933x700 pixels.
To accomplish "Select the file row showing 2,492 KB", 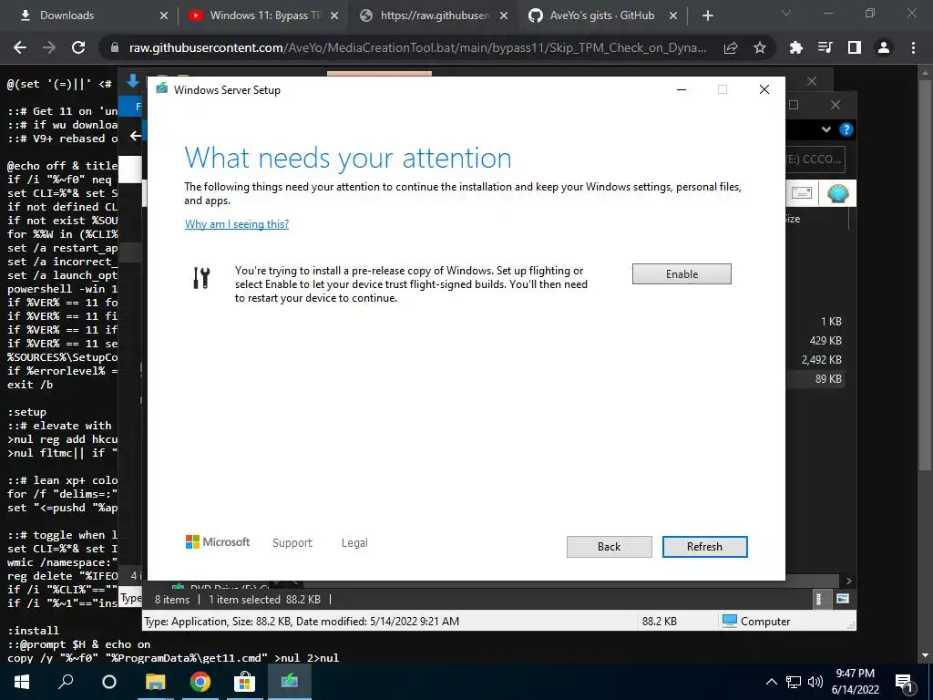I will pyautogui.click(x=815, y=359).
